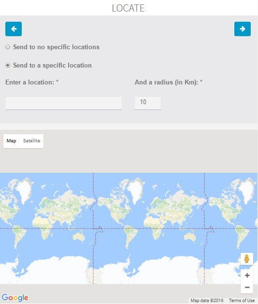Zoom out the map with minus
The image size is (258, 304).
pos(247,287)
